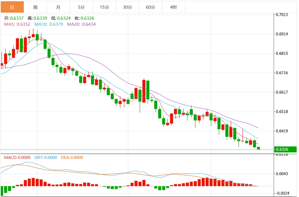This screenshot has height=197, width=299.
Task: Switch to the 周 weekly chart tab
Action: point(35,7)
